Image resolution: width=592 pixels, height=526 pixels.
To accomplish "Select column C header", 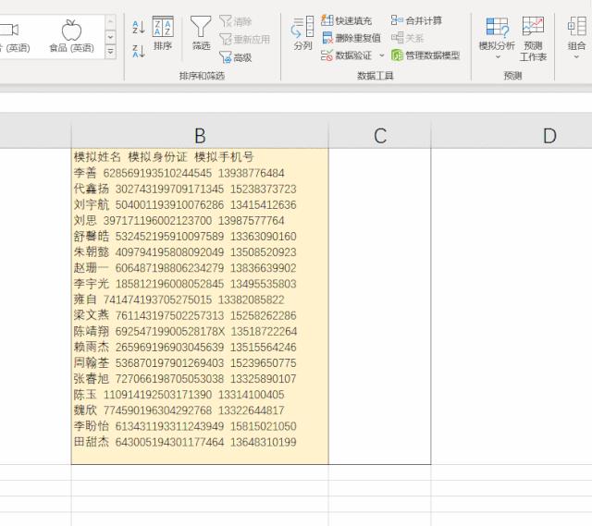I will pos(380,136).
